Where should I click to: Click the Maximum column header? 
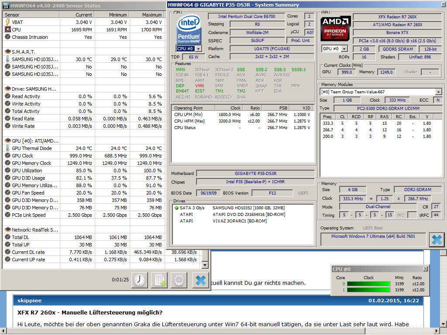click(147, 15)
